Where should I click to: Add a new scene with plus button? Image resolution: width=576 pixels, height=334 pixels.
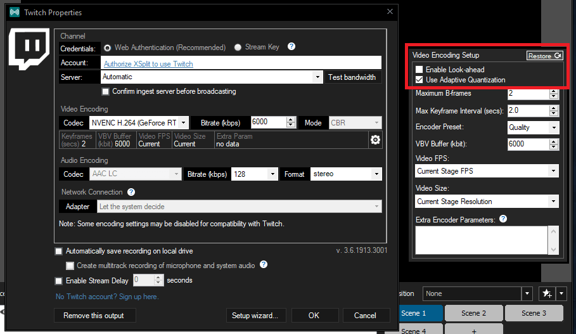(x=473, y=329)
